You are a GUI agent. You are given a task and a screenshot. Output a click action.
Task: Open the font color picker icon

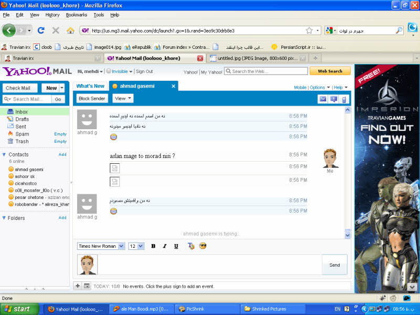[x=191, y=246]
